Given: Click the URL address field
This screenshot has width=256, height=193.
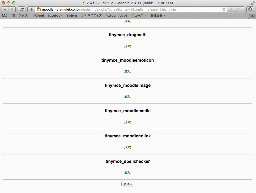Looking at the screenshot, I should coord(131,9).
